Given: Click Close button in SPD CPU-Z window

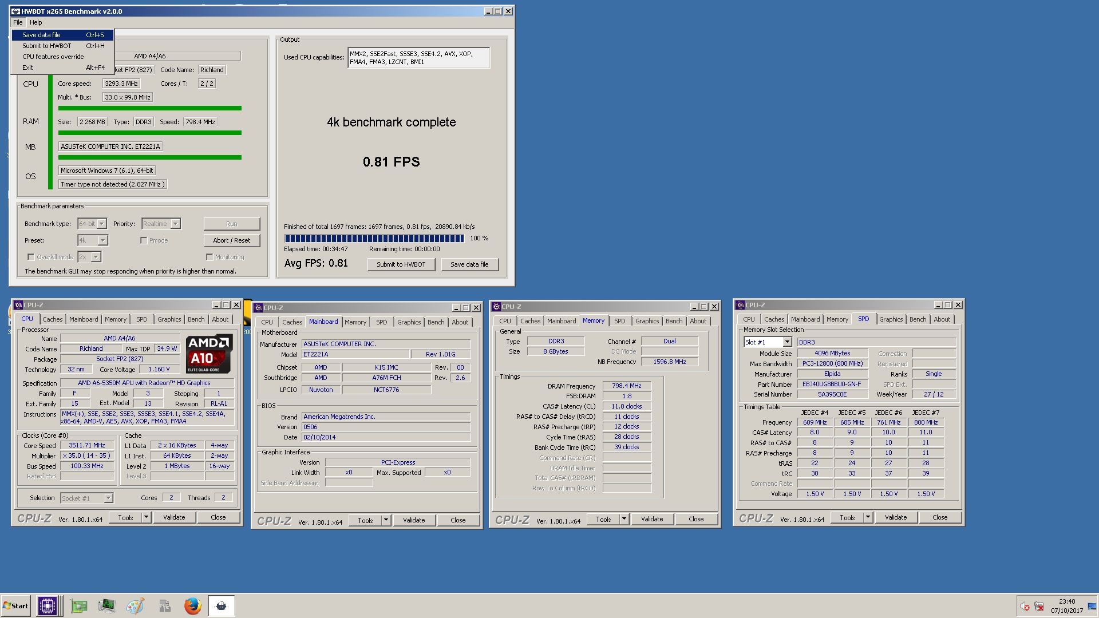Looking at the screenshot, I should pos(940,517).
